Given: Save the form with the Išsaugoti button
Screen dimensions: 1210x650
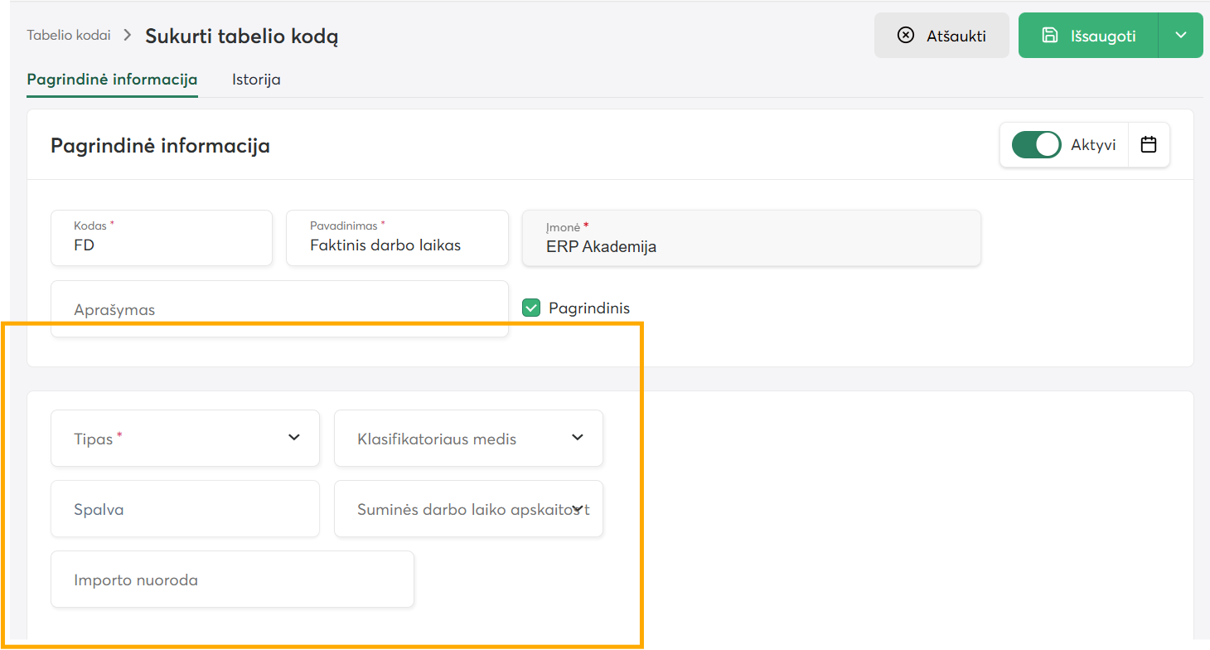Looking at the screenshot, I should [x=1088, y=36].
